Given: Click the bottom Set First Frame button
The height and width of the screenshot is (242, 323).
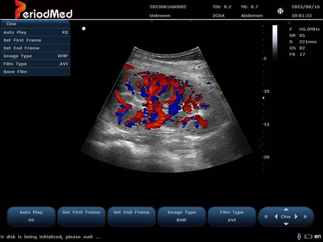Looking at the screenshot, I should 81,216.
